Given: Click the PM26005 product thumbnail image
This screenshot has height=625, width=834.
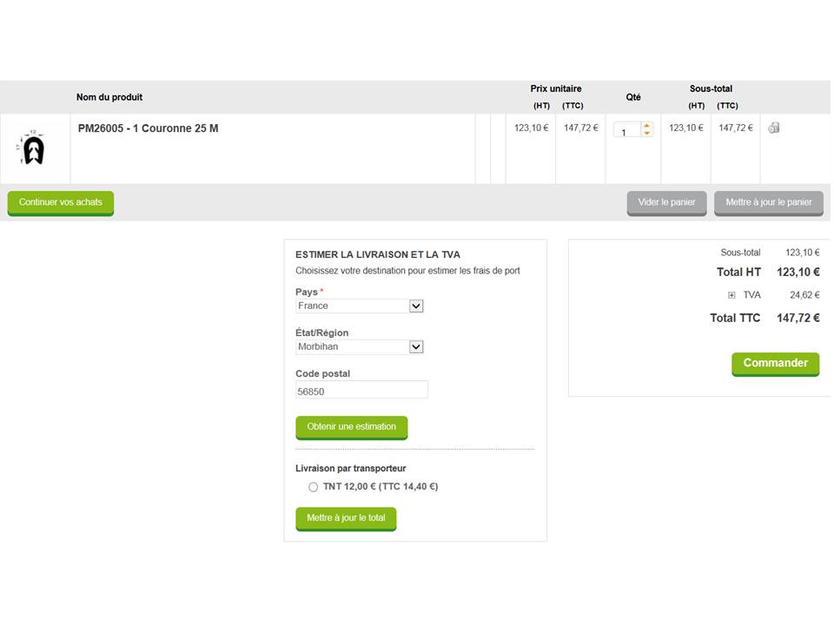Looking at the screenshot, I should [33, 149].
